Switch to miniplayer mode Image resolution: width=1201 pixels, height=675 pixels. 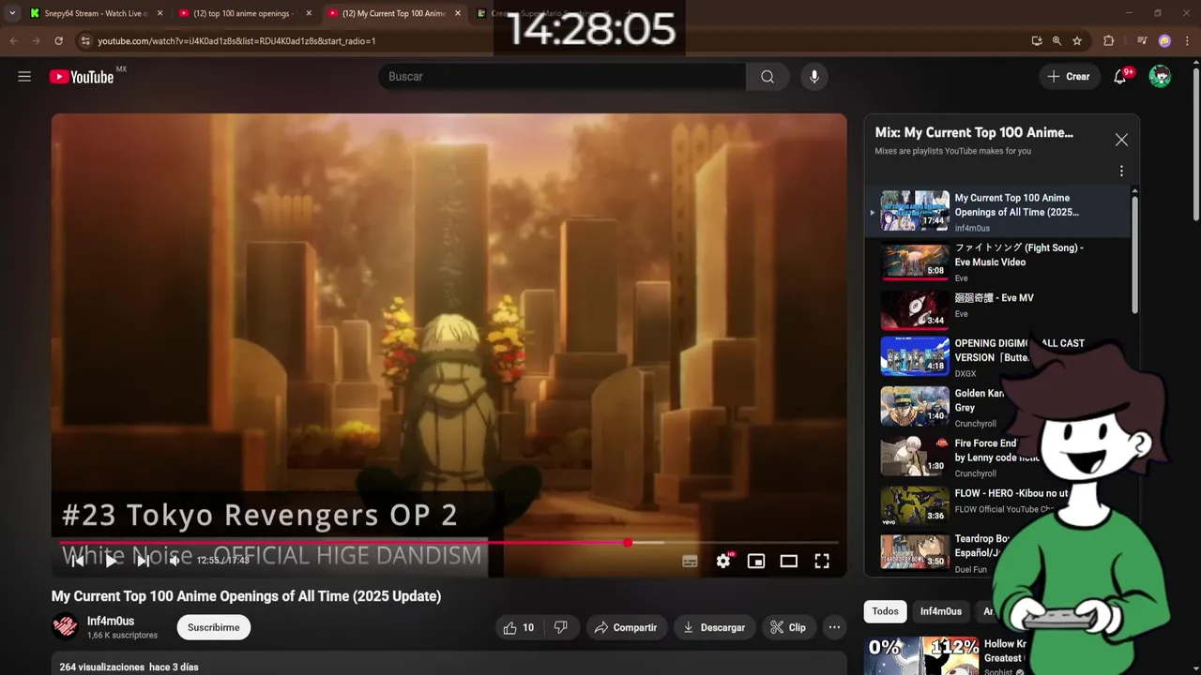coord(756,561)
